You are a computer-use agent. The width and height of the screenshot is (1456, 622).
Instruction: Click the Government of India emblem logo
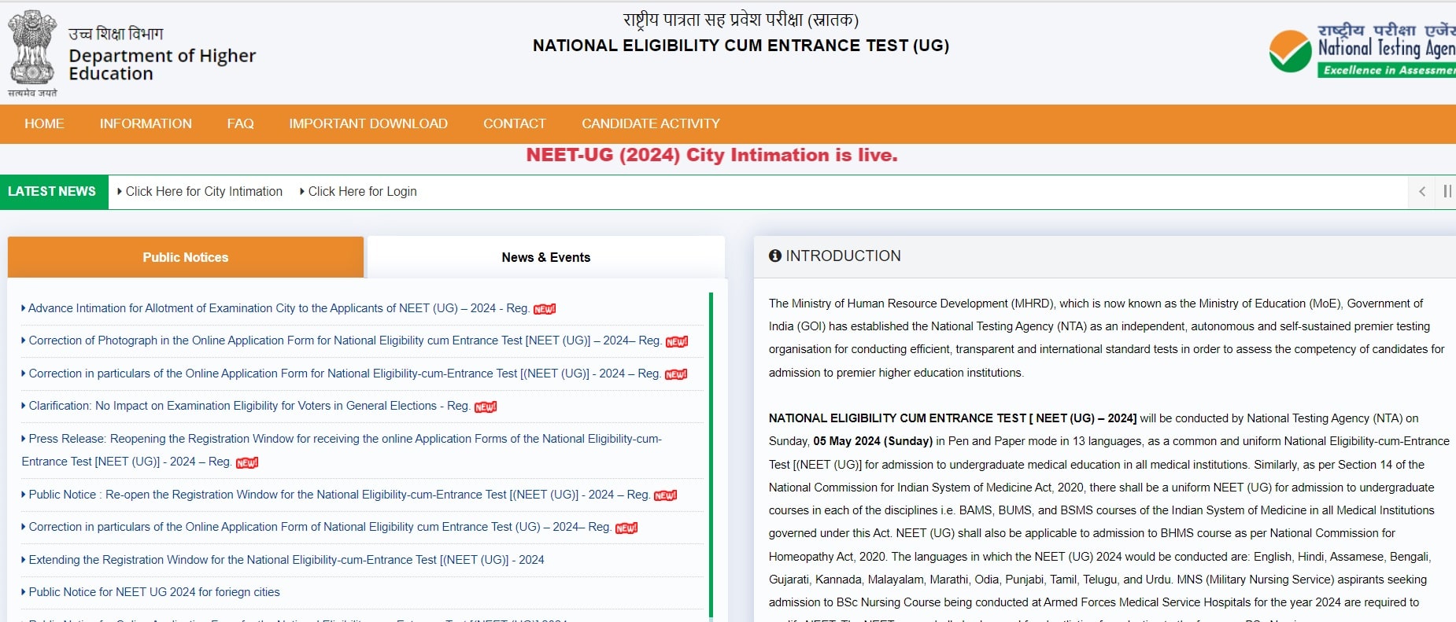coord(32,53)
